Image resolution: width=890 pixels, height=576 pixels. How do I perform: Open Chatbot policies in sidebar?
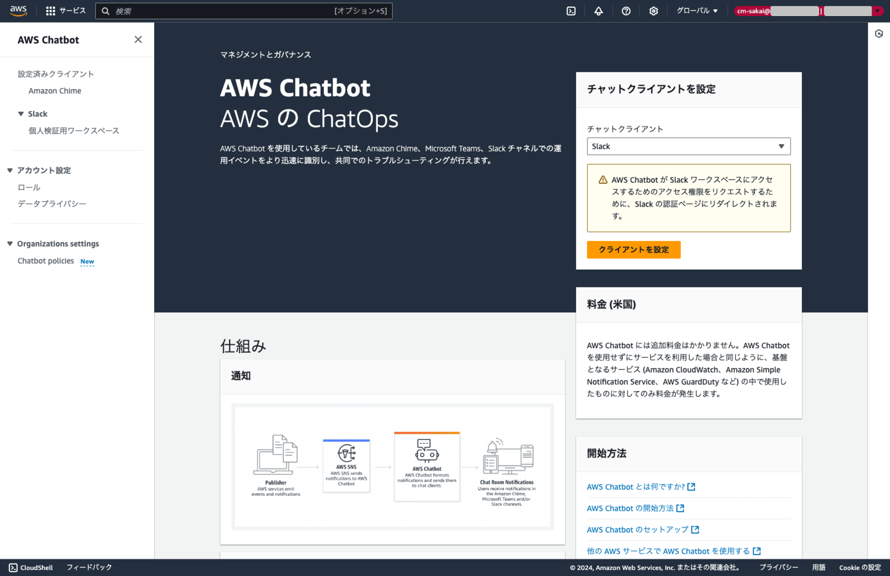point(46,261)
